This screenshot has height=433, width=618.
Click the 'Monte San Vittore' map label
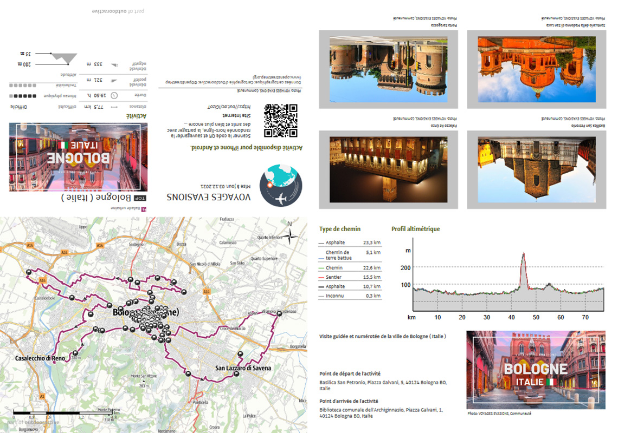click(144, 376)
